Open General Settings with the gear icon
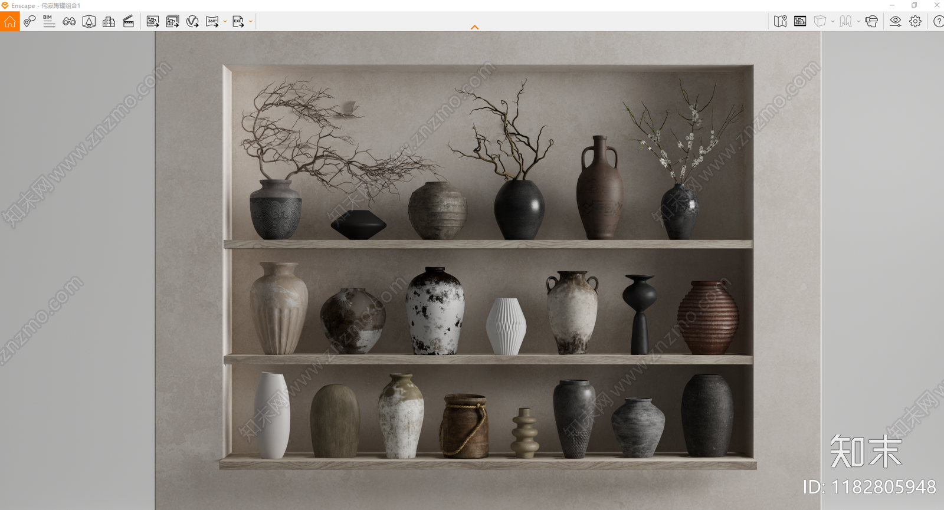This screenshot has width=944, height=510. pos(915,22)
